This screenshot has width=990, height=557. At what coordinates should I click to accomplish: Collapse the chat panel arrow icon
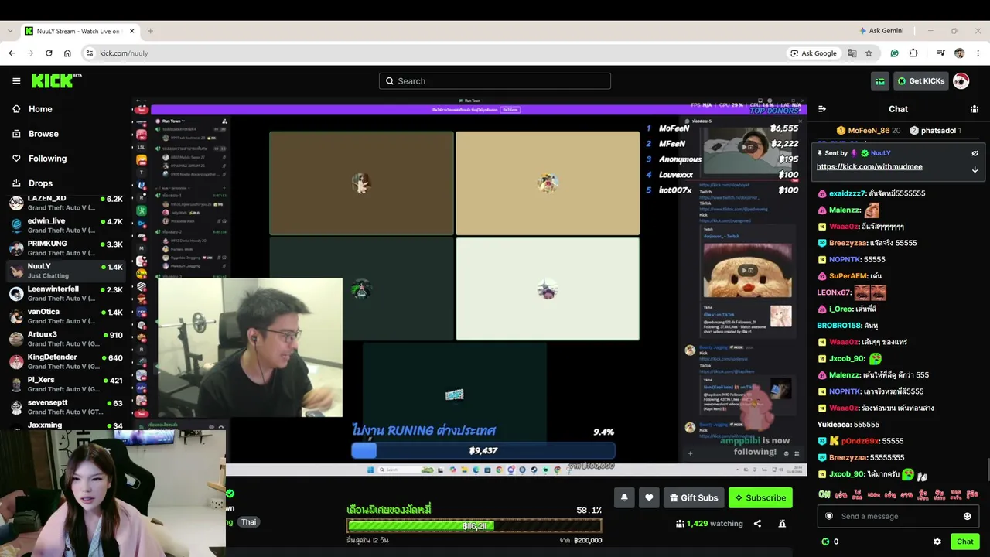pos(822,109)
